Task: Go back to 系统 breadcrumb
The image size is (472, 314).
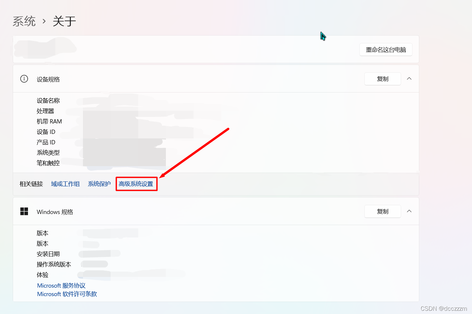Action: [x=24, y=21]
